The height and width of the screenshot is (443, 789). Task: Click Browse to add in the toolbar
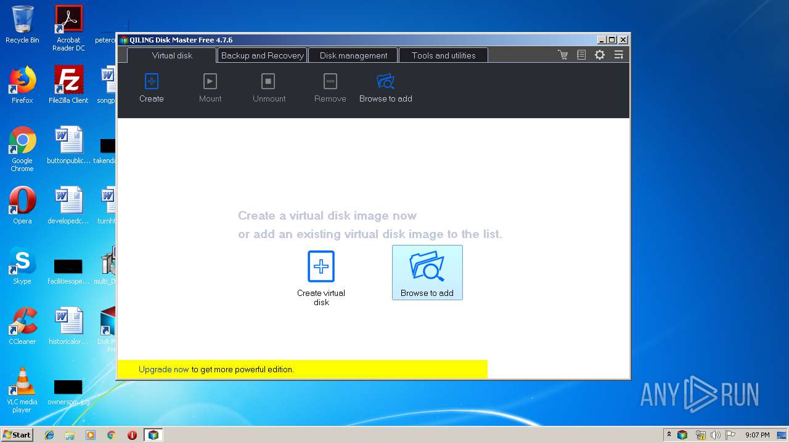386,88
